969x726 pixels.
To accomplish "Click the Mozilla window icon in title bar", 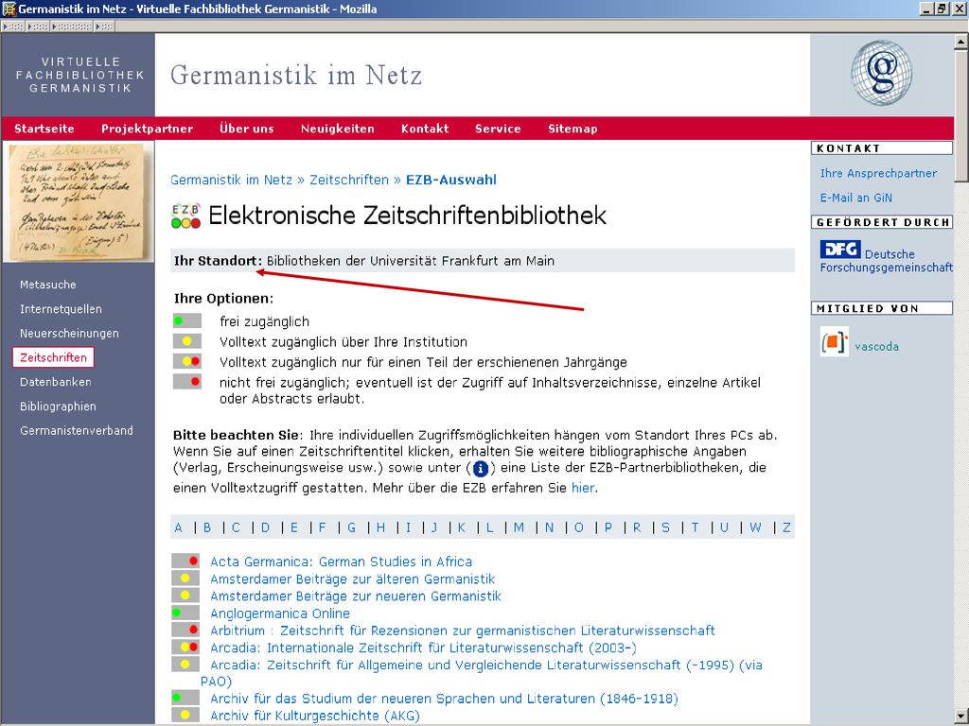I will (x=9, y=9).
